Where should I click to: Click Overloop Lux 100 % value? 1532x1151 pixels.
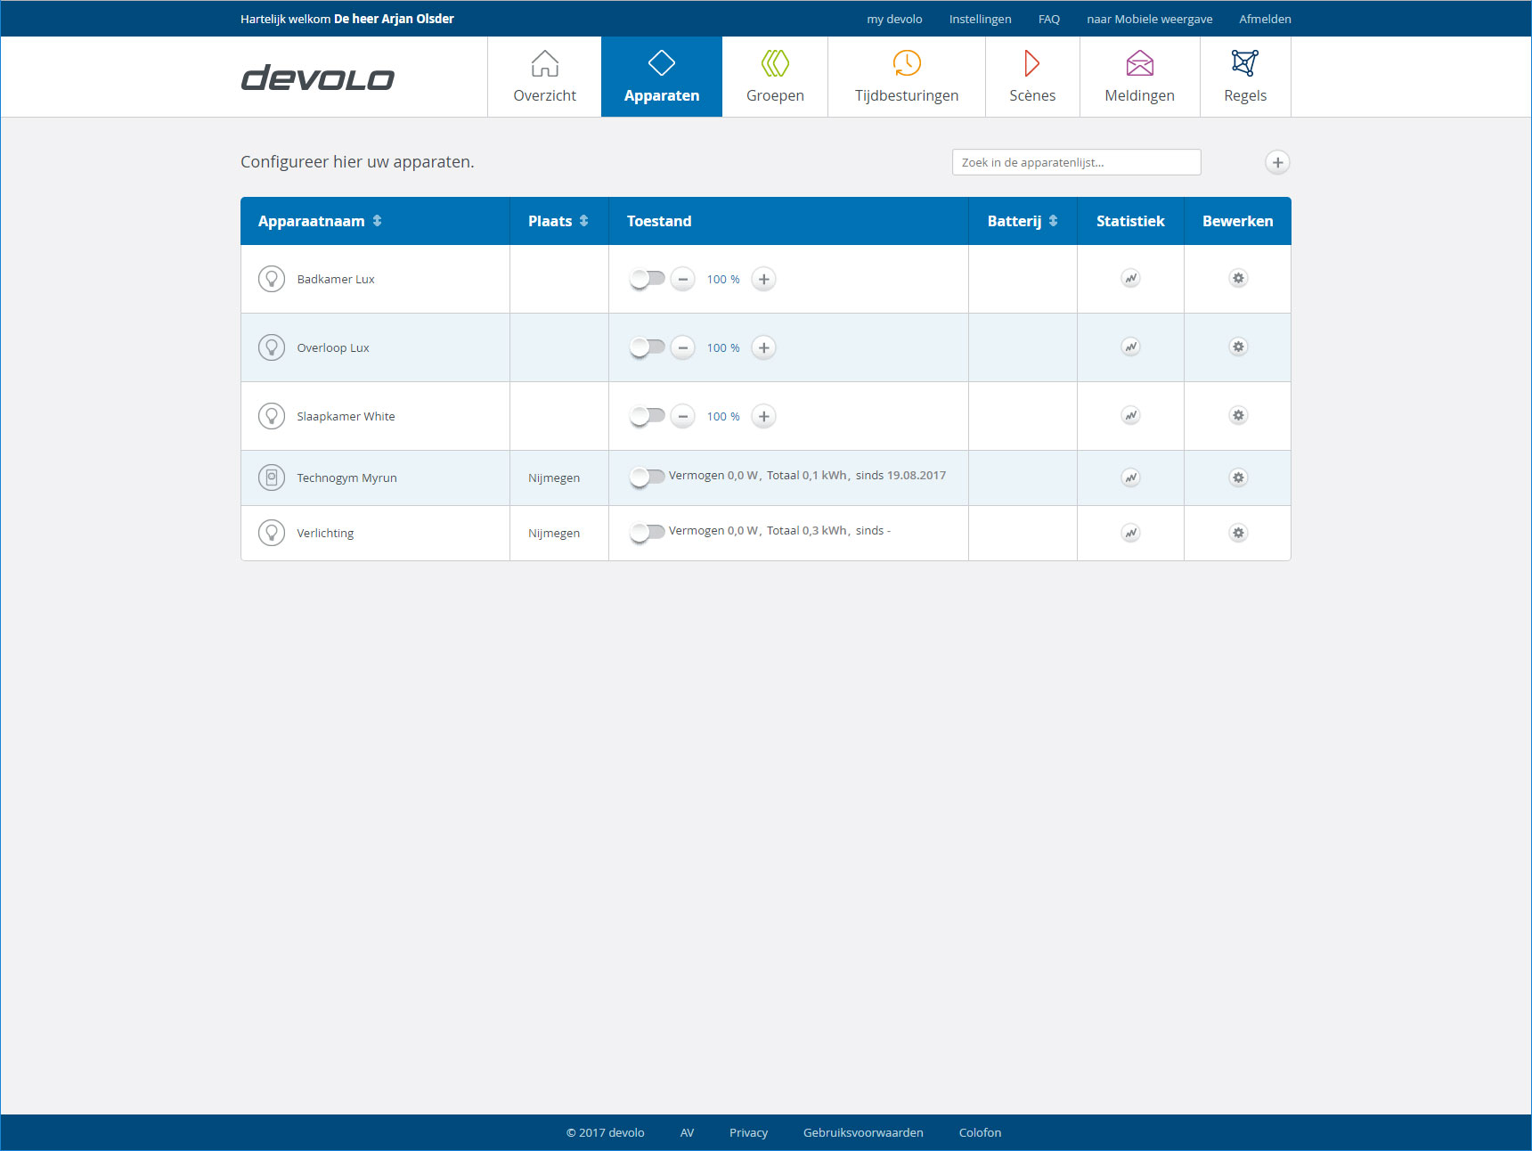723,347
